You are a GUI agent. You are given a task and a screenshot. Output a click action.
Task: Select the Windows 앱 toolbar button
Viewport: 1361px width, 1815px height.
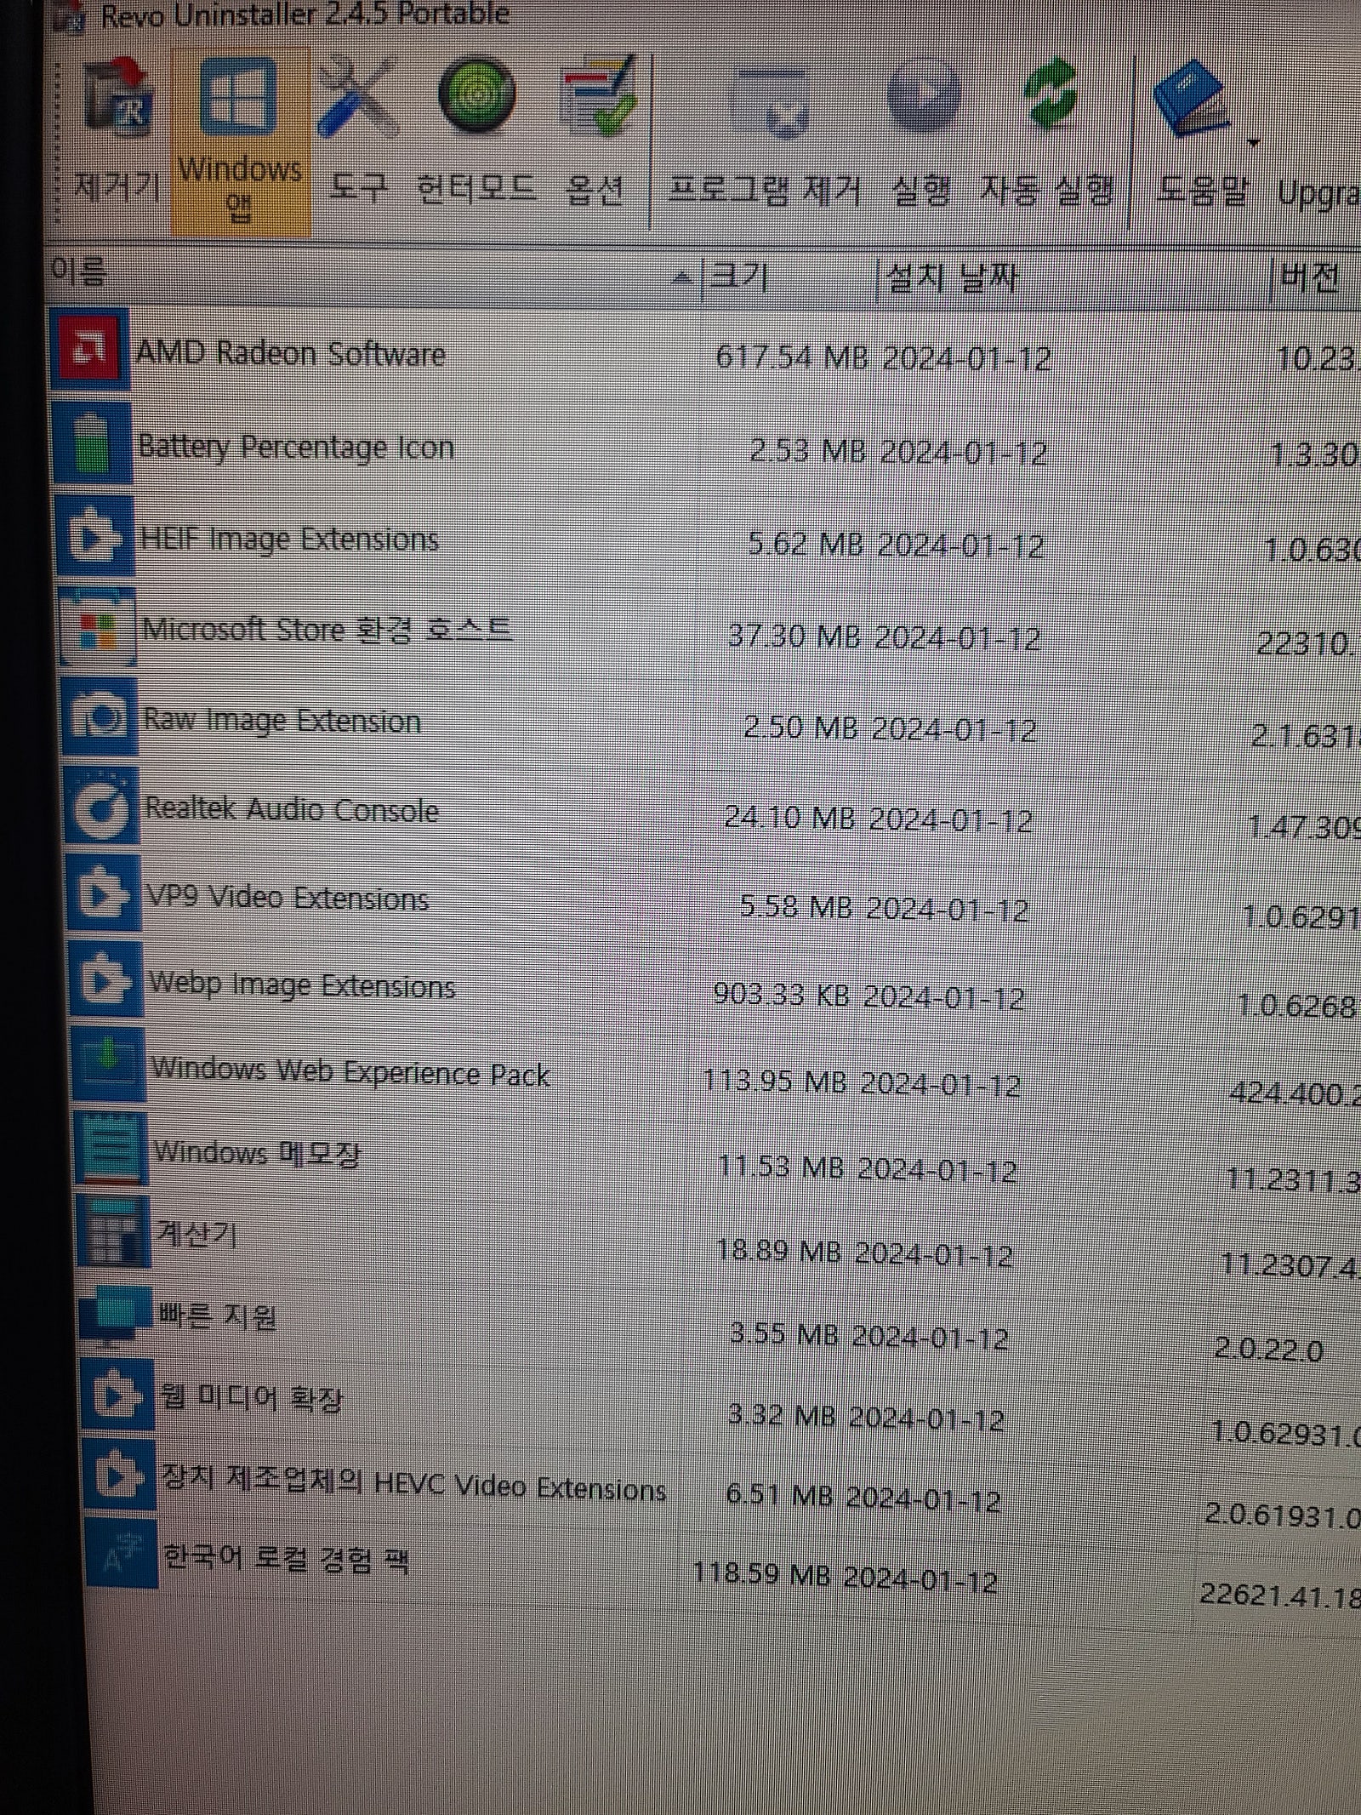pyautogui.click(x=240, y=141)
